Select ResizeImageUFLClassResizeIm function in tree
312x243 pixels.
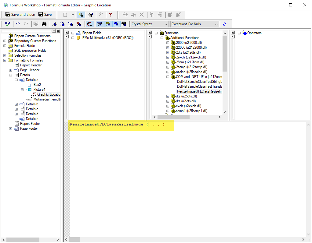click(199, 91)
